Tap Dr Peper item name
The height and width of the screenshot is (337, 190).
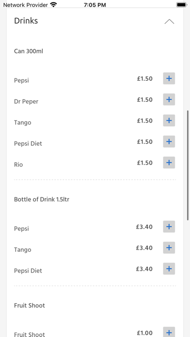(x=26, y=102)
